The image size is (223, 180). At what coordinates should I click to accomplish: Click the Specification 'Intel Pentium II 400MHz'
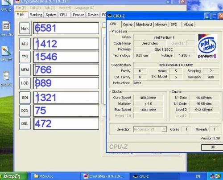pyautogui.click(x=176, y=65)
